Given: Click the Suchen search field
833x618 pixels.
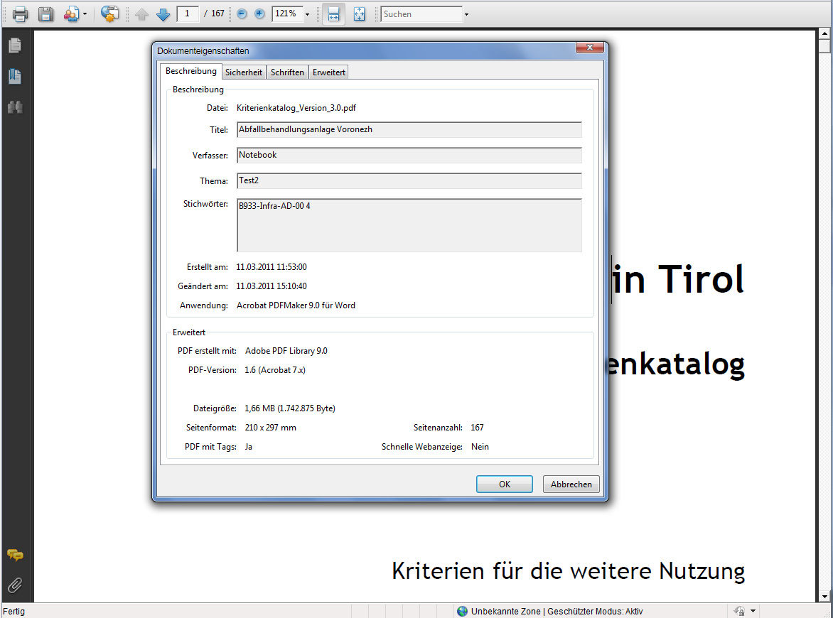Looking at the screenshot, I should (x=421, y=14).
